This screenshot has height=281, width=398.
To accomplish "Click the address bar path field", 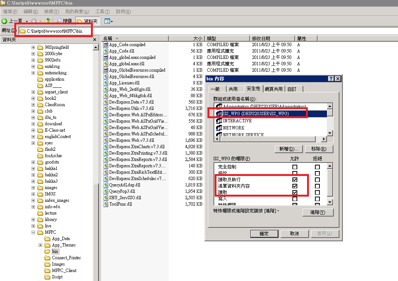I will click(56, 31).
